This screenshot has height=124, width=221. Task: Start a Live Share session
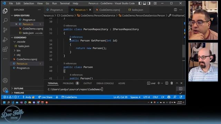[45, 97]
